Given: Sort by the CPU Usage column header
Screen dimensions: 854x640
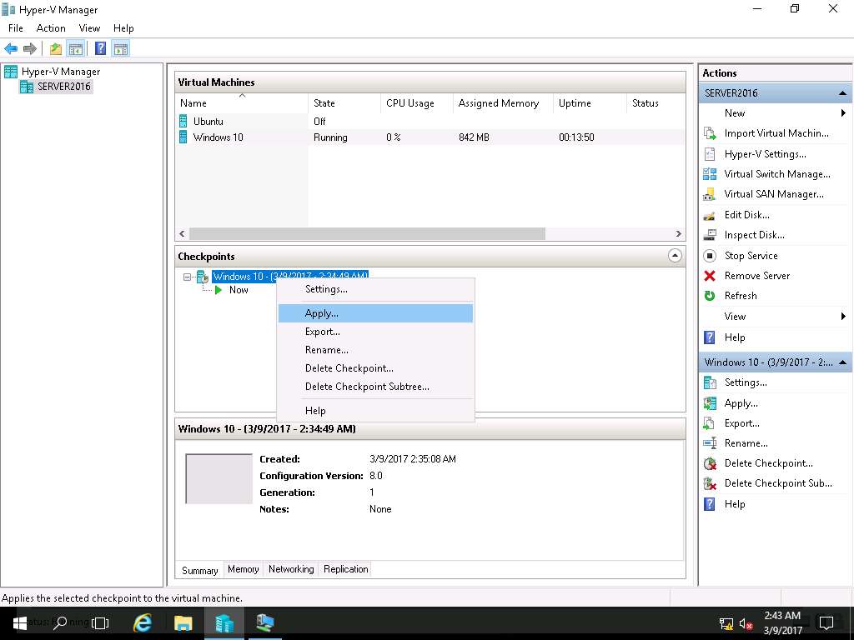Looking at the screenshot, I should coord(417,102).
